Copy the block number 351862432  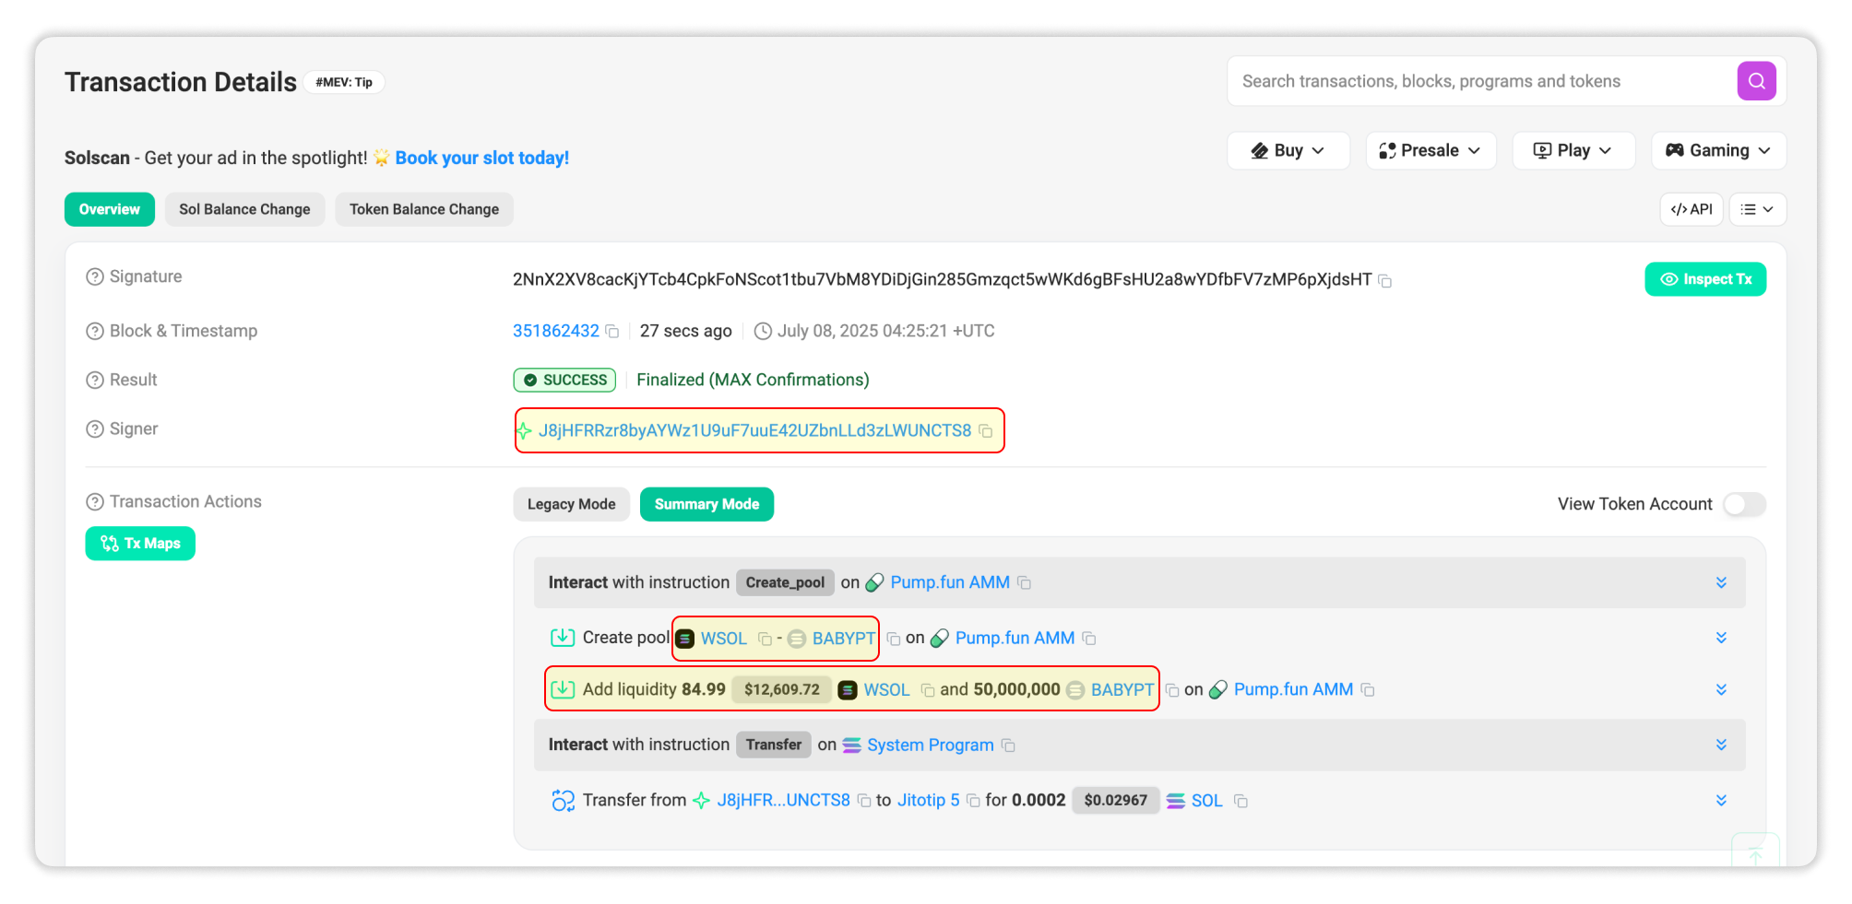[x=611, y=332]
